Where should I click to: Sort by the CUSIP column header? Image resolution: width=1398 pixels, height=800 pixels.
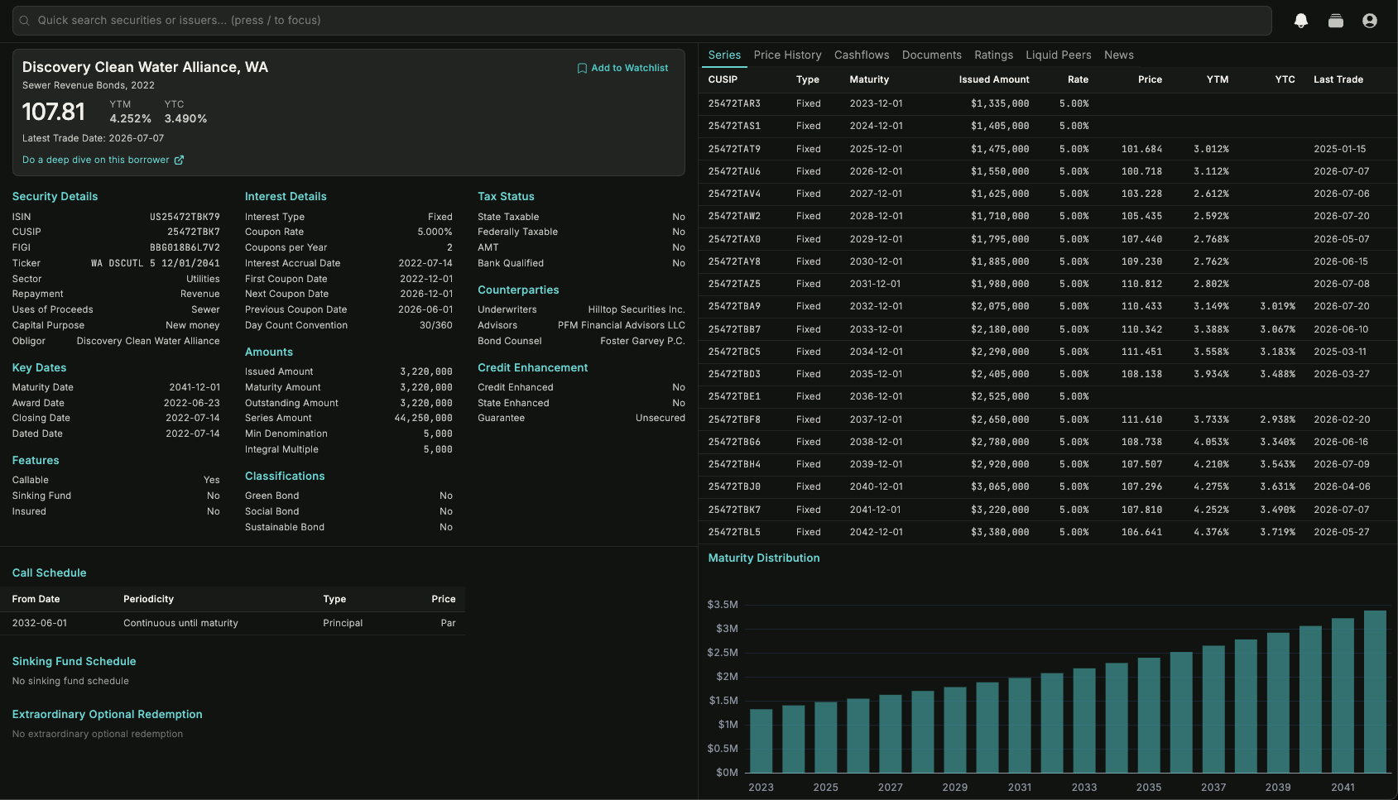[723, 79]
